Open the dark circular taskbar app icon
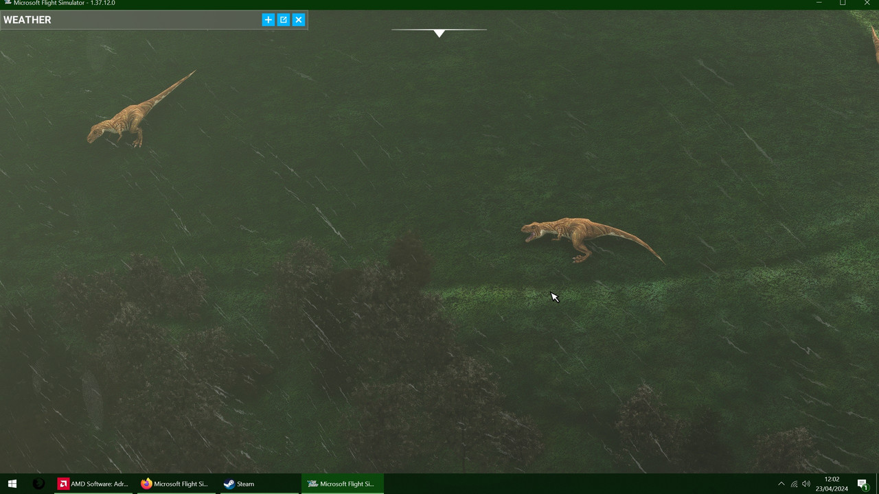Viewport: 879px width, 494px height. click(38, 484)
